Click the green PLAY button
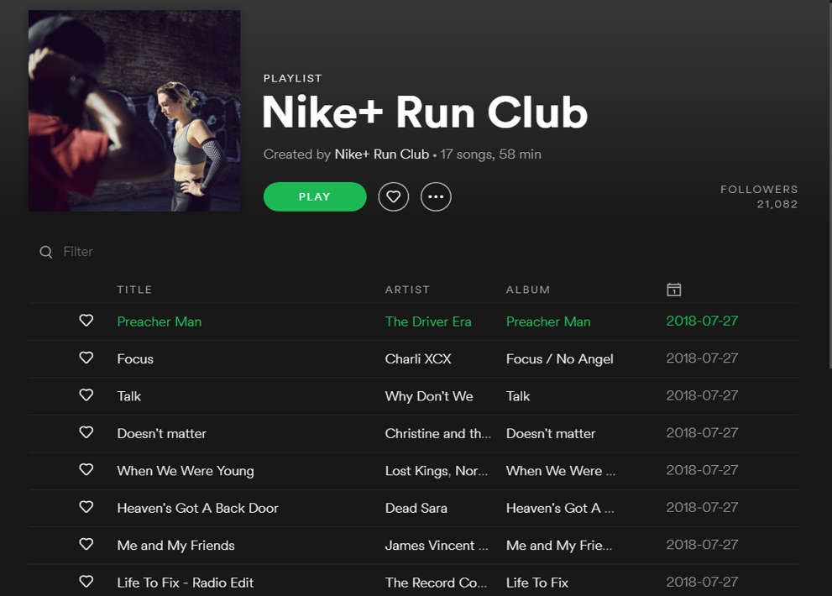This screenshot has width=832, height=596. (315, 197)
